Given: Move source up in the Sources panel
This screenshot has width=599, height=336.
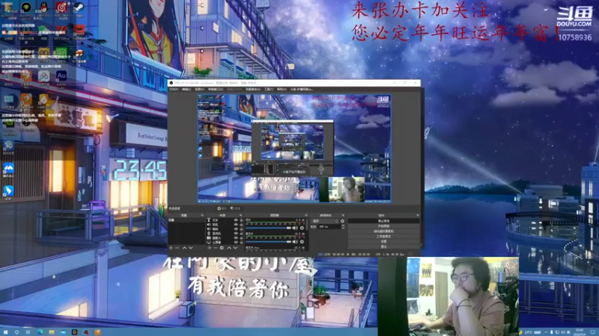Looking at the screenshot, I should (229, 248).
